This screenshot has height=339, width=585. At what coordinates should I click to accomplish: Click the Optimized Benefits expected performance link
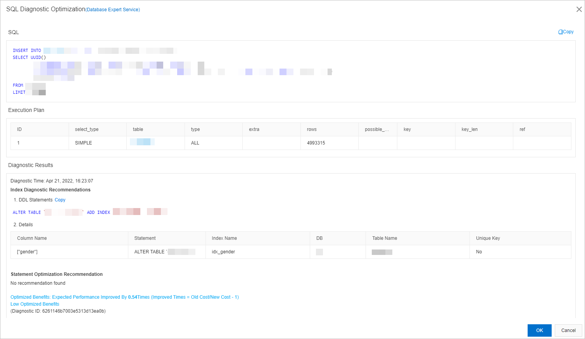124,297
